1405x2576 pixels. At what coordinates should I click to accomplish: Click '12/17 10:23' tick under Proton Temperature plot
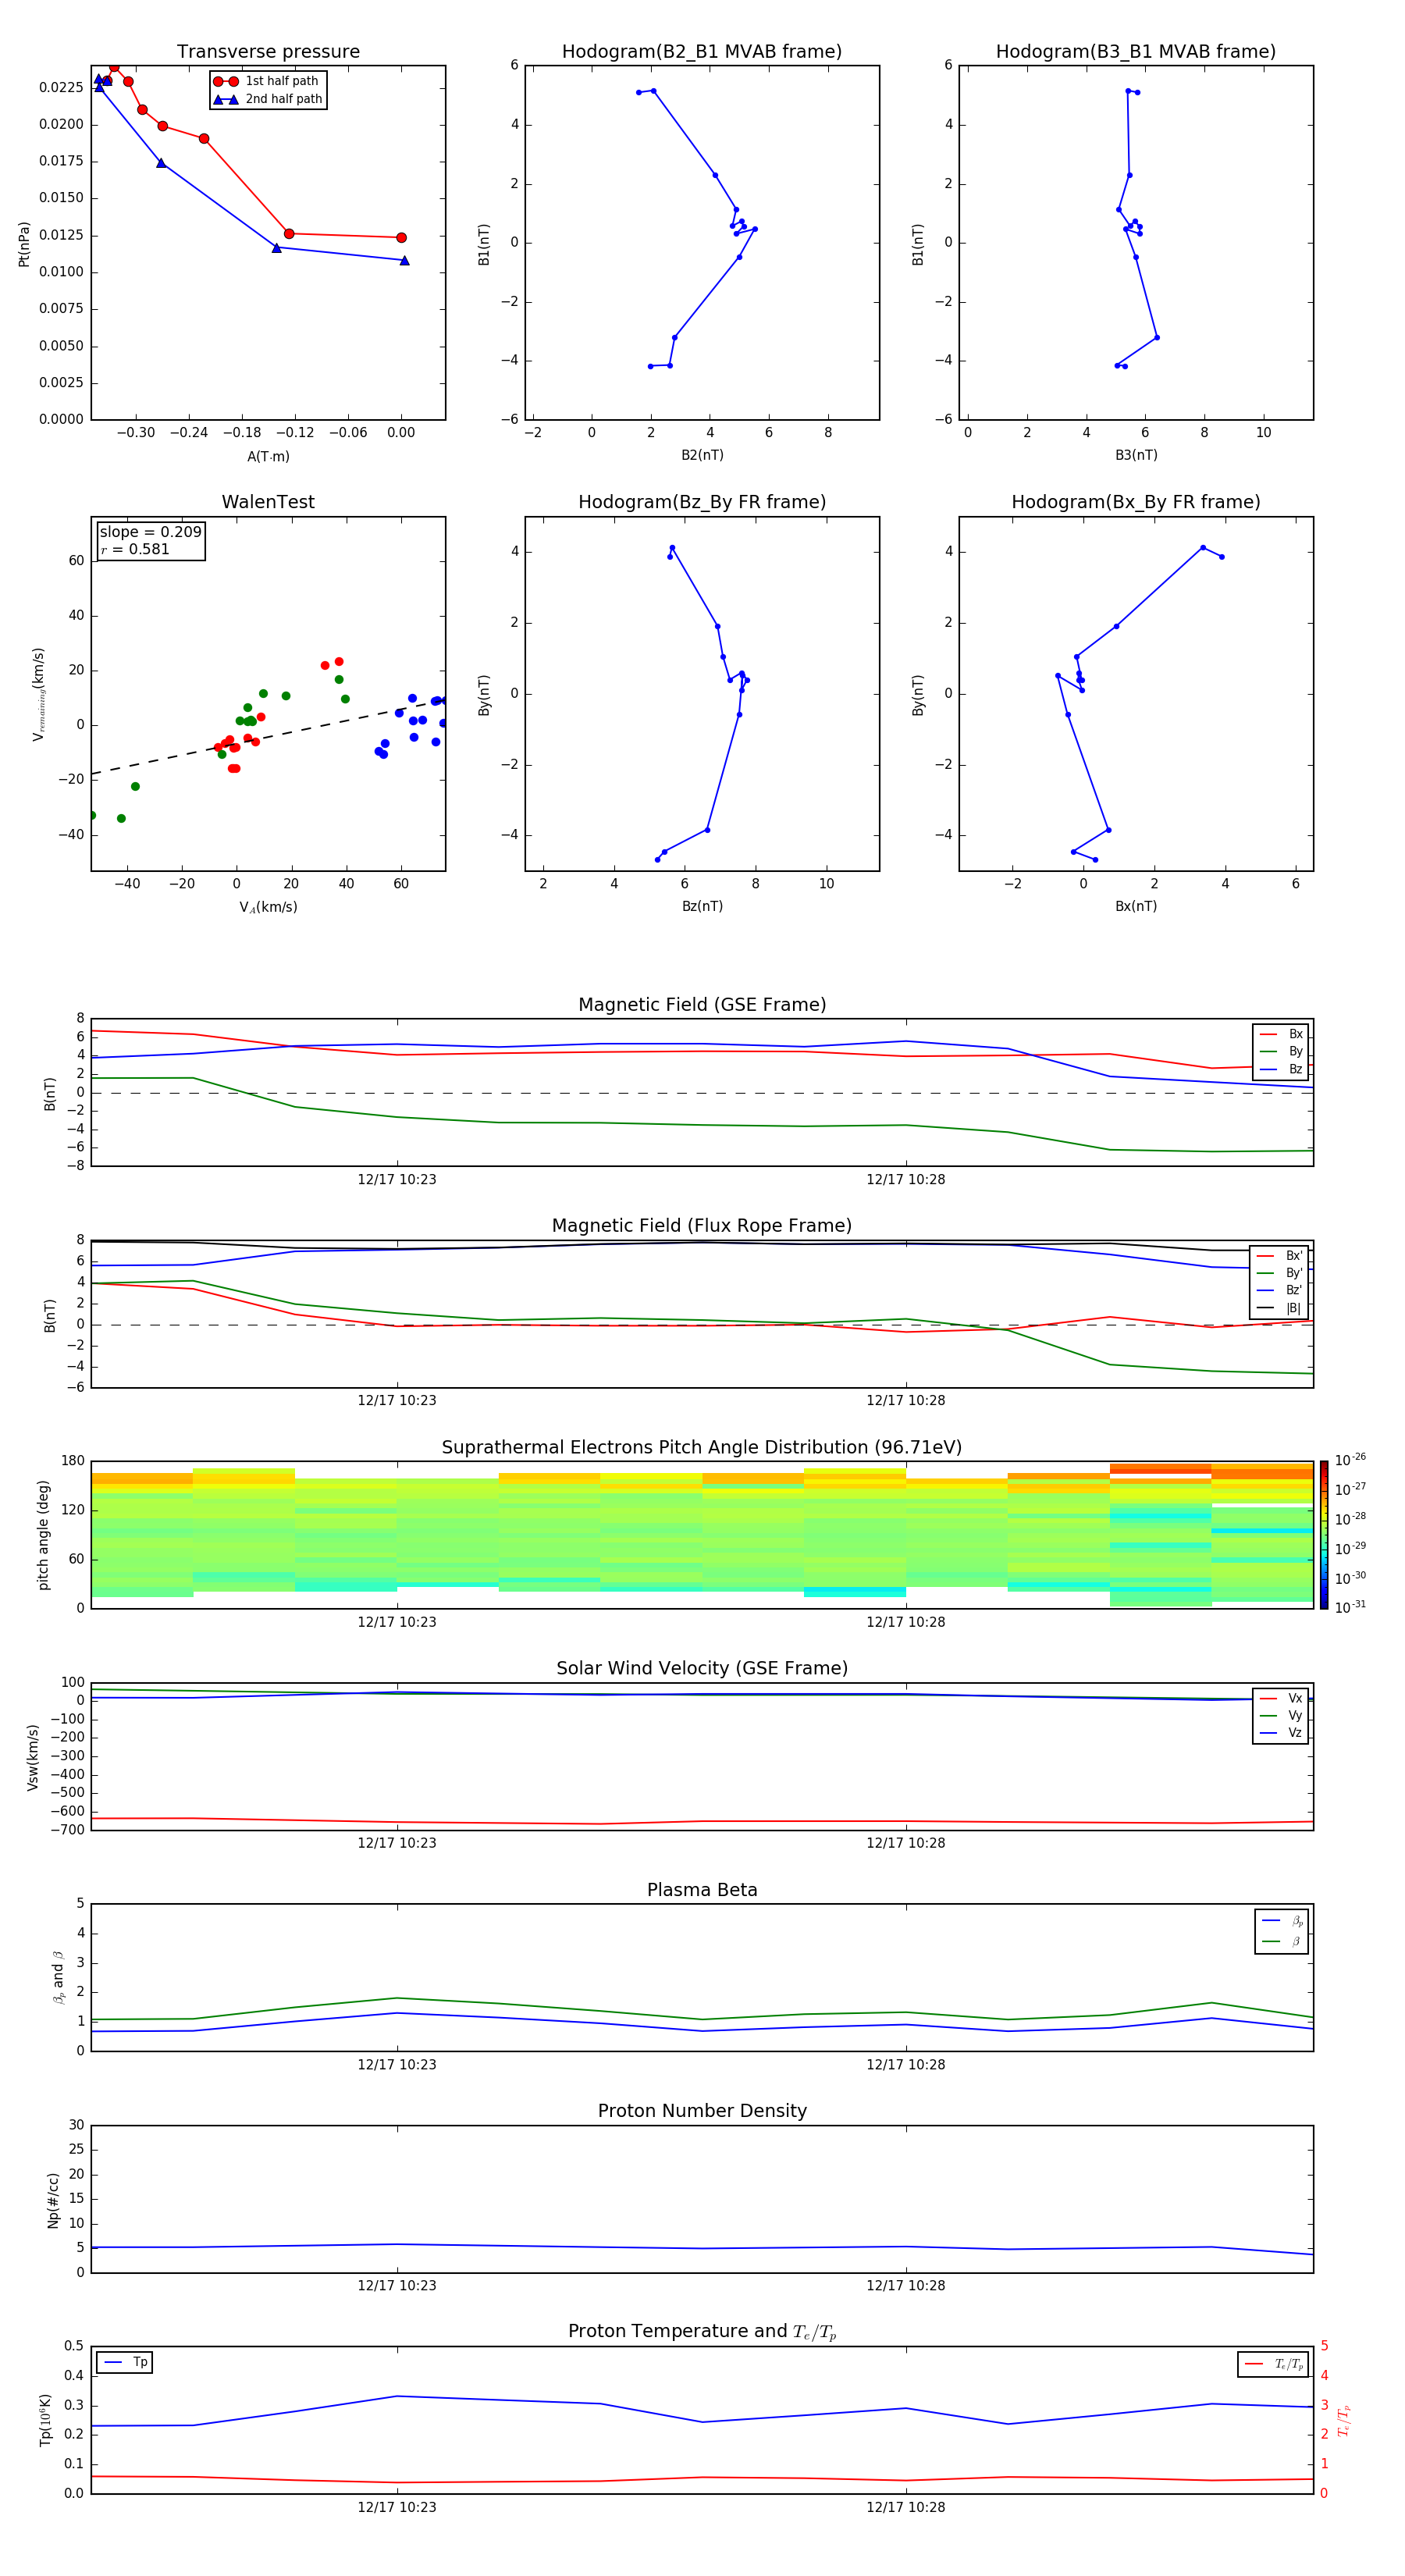tap(397, 2508)
